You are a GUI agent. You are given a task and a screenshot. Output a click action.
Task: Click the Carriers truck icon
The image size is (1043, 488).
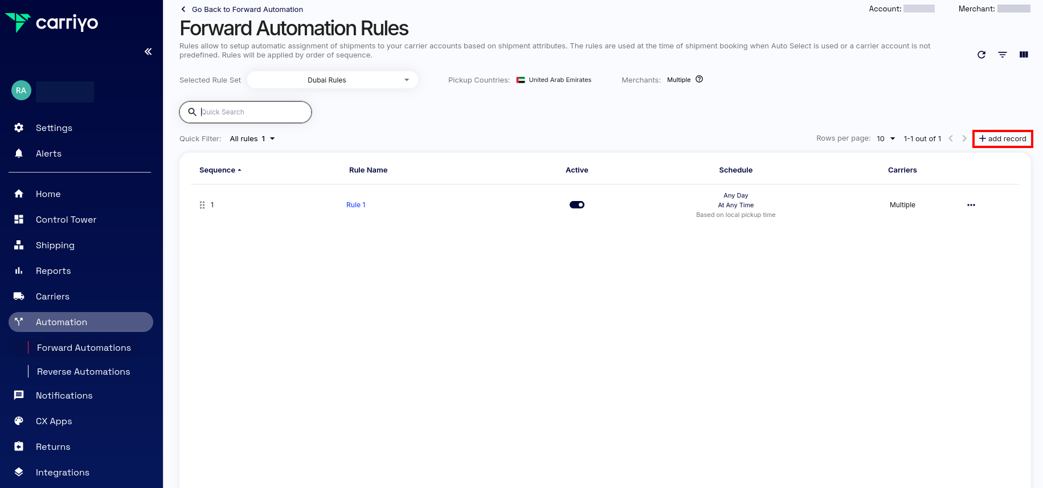click(19, 296)
